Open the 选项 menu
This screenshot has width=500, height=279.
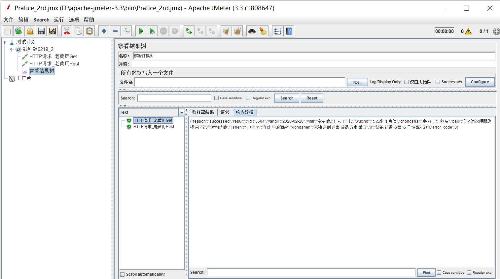point(74,20)
